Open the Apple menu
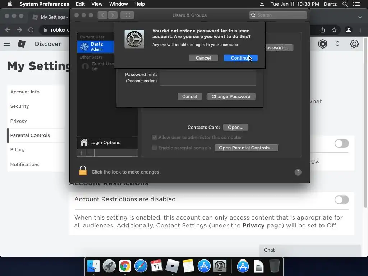 10,4
